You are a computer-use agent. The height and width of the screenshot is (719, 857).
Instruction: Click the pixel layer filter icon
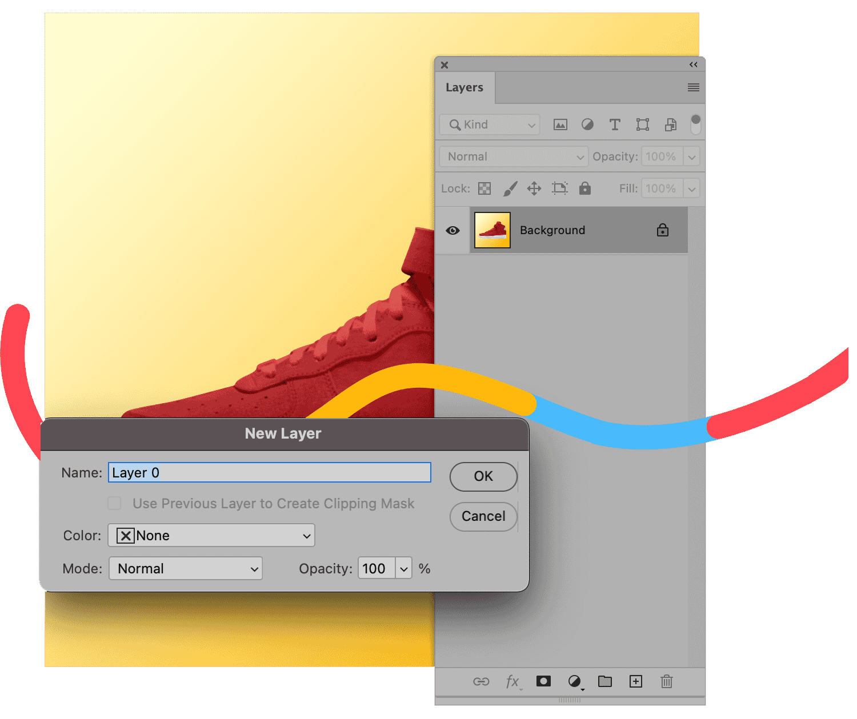click(x=560, y=125)
